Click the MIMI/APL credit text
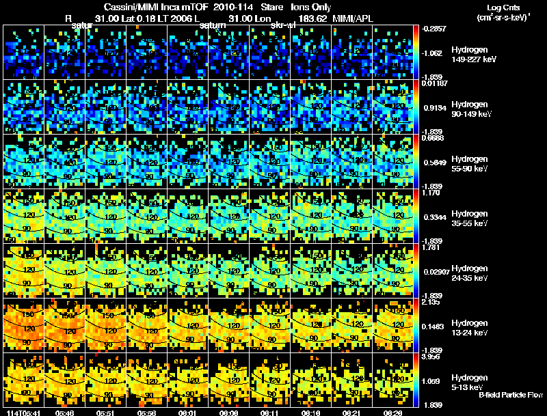 click(353, 18)
